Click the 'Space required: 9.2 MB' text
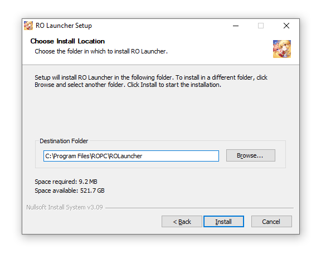The width and height of the screenshot is (321, 254). (x=66, y=182)
